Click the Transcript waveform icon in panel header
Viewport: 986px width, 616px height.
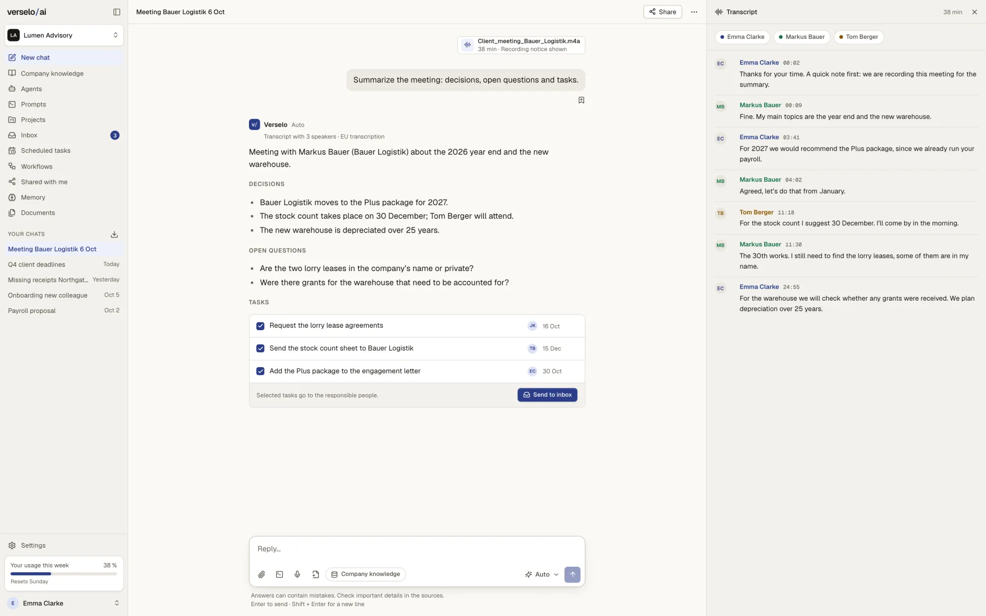click(x=719, y=12)
